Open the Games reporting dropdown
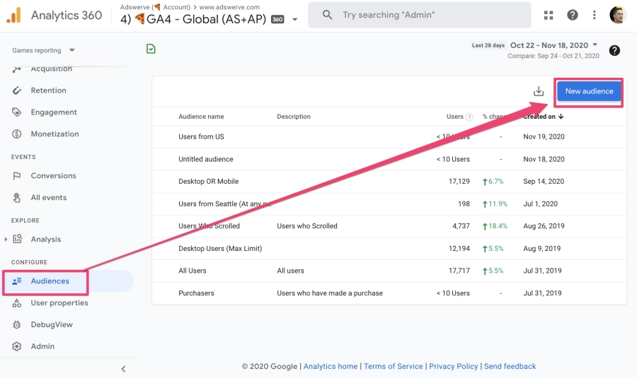 pos(44,50)
